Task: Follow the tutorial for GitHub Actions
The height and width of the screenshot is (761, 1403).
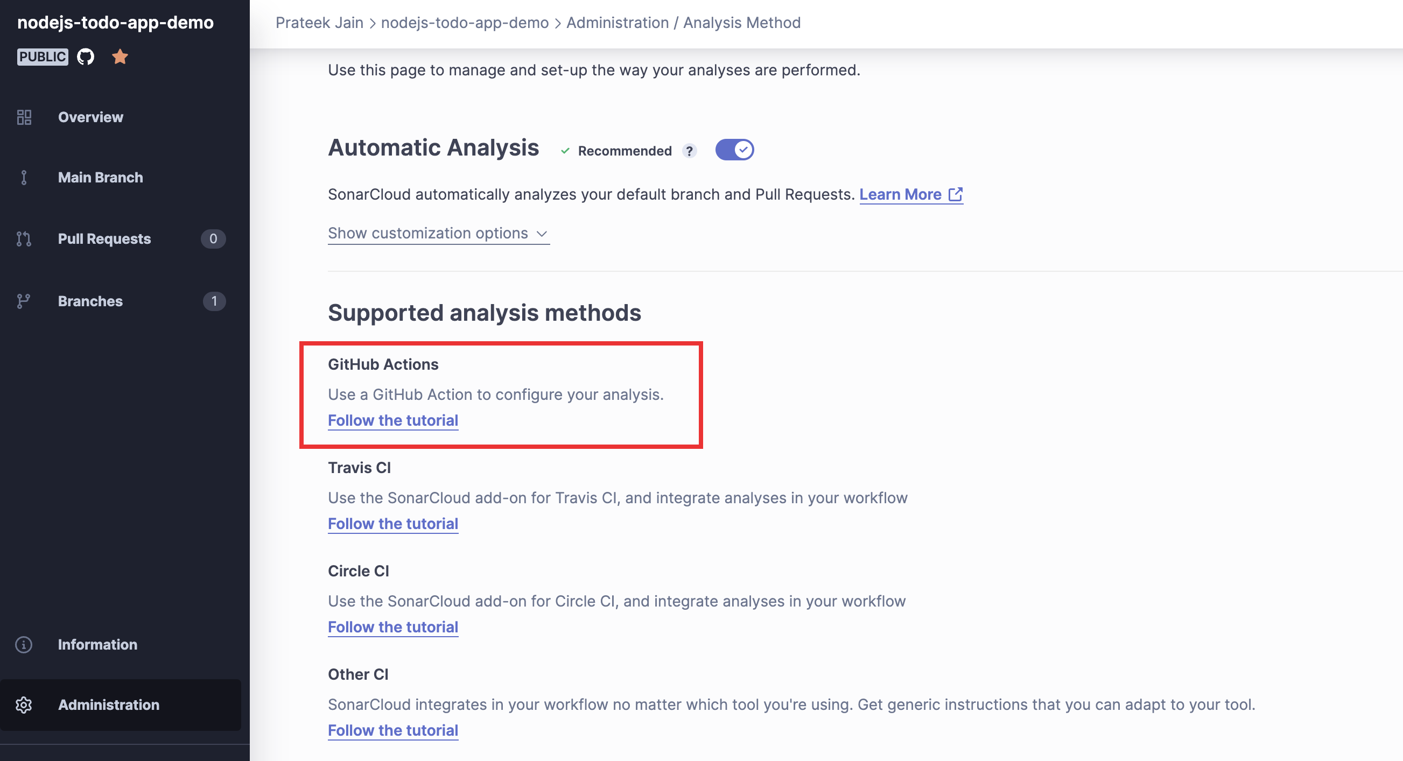Action: click(392, 420)
